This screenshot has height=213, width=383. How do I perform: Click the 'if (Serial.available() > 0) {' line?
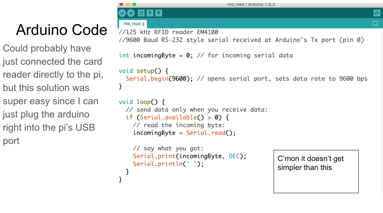pyautogui.click(x=177, y=117)
